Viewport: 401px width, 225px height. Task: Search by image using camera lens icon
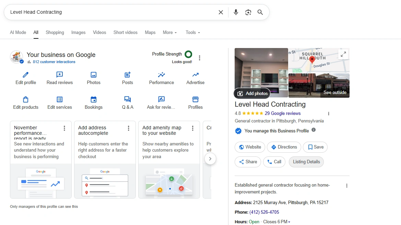[x=248, y=12]
